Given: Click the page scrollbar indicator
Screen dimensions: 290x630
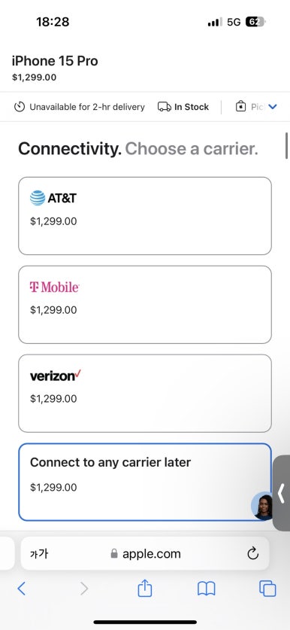Looking at the screenshot, I should pyautogui.click(x=286, y=145).
